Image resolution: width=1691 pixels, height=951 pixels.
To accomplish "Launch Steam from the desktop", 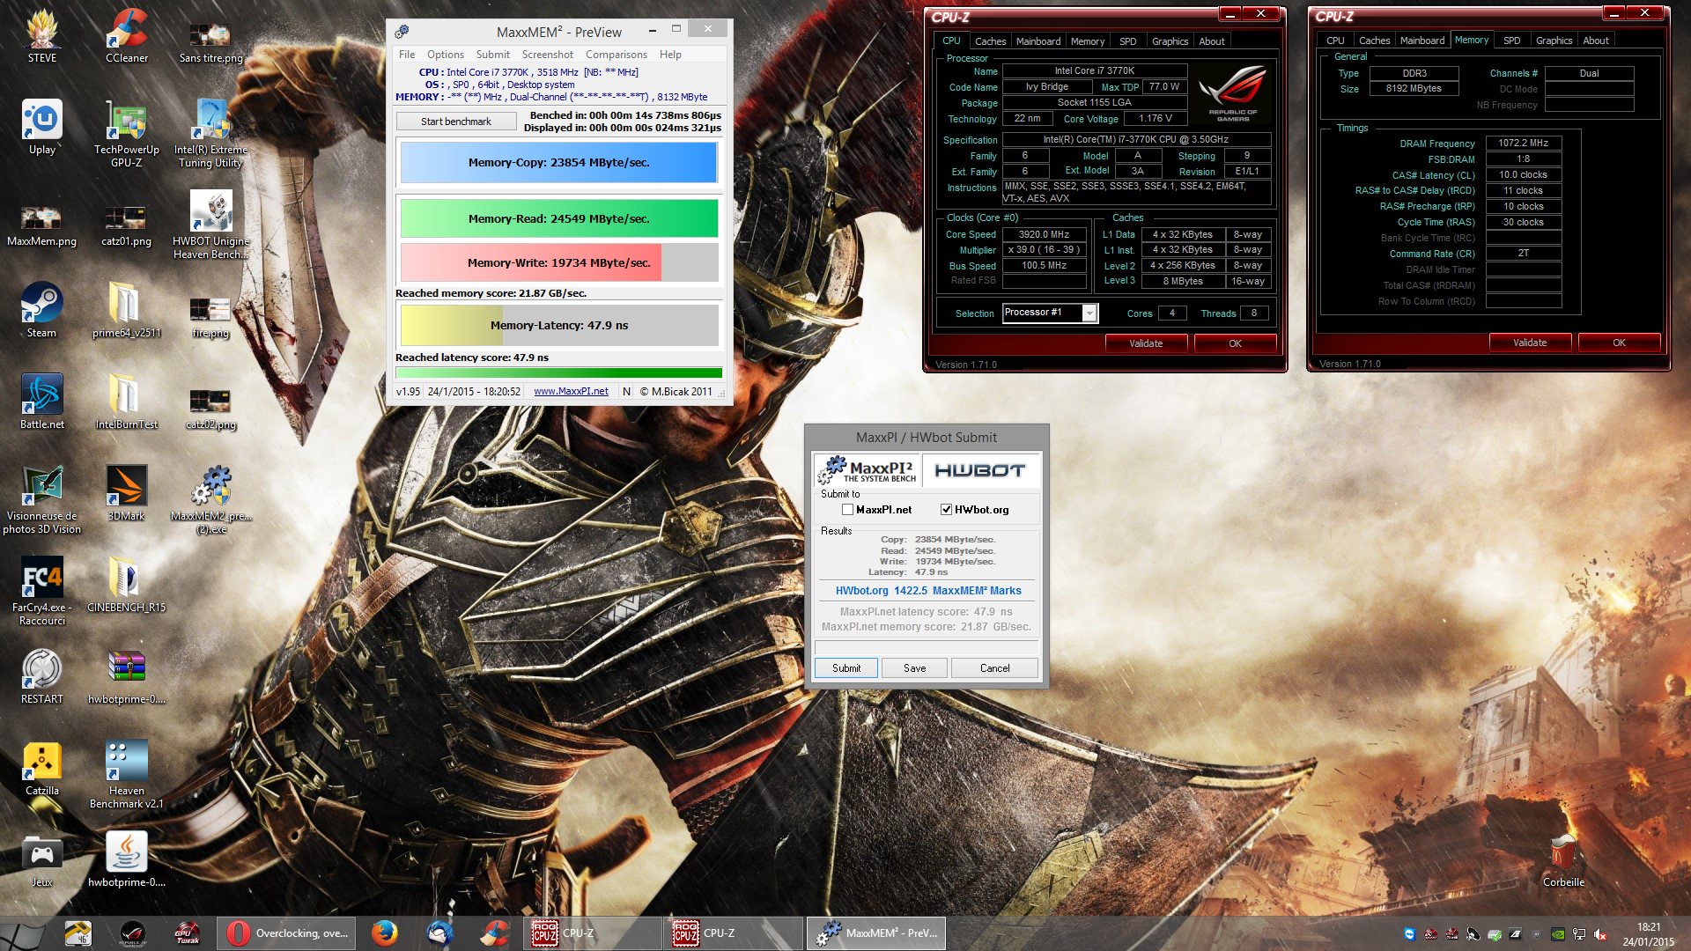I will pyautogui.click(x=41, y=310).
